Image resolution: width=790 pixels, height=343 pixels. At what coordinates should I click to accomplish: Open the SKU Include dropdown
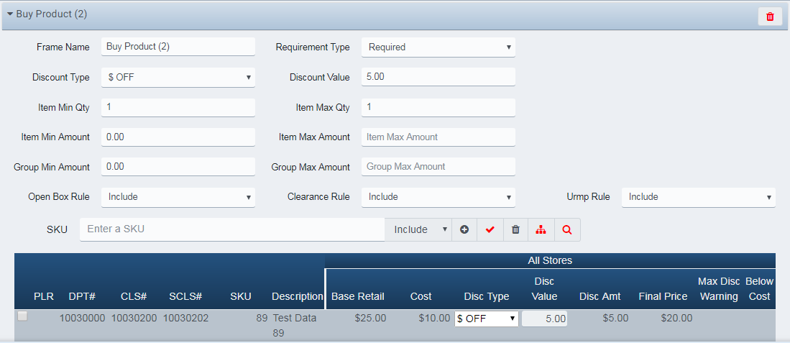tap(418, 229)
